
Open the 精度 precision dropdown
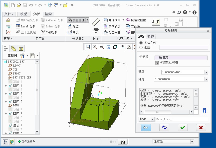point(206,79)
